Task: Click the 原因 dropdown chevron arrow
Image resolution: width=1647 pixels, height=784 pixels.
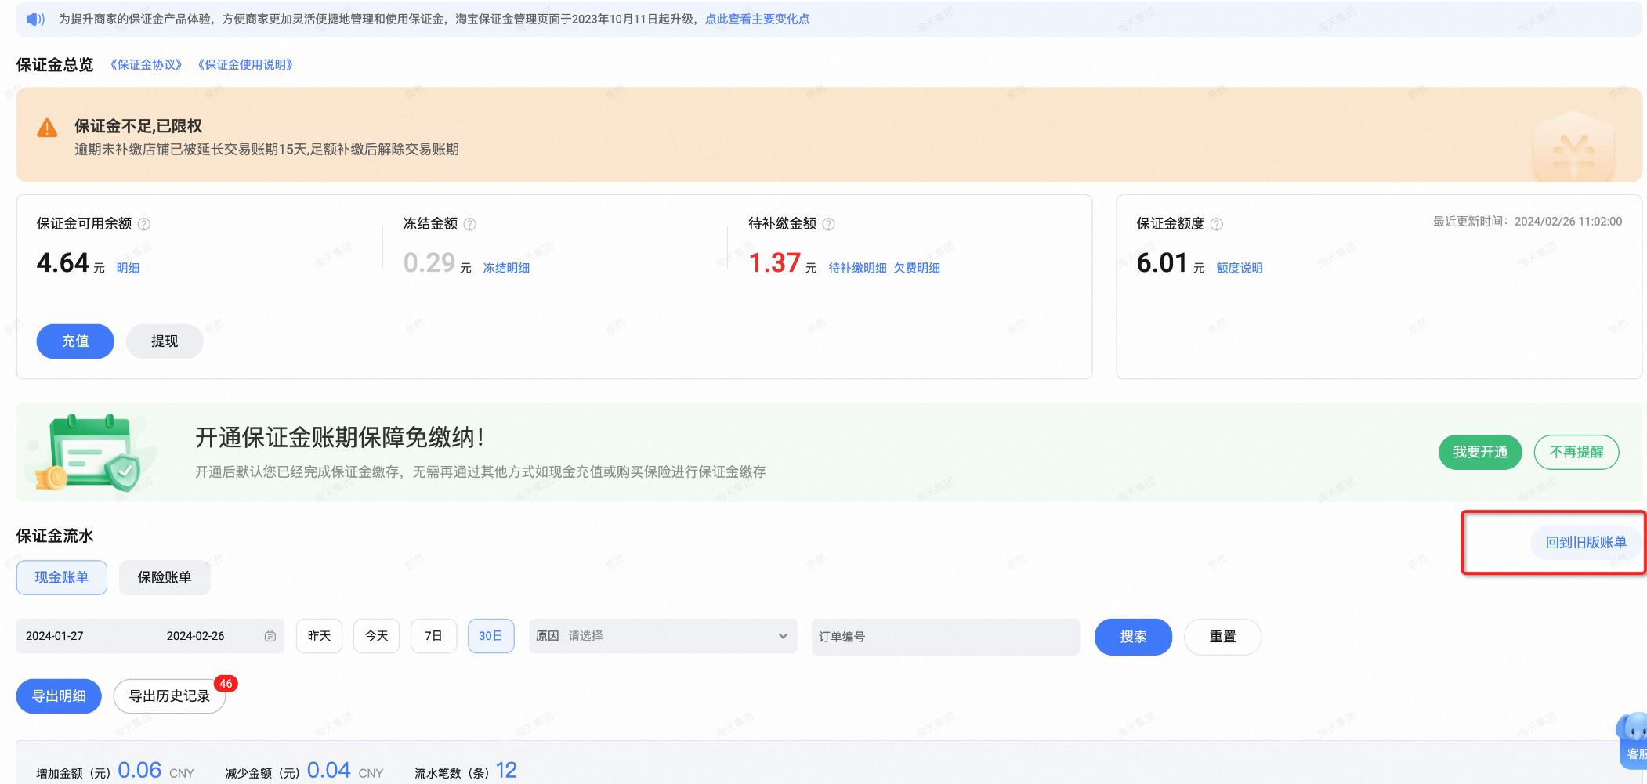Action: pyautogui.click(x=783, y=636)
